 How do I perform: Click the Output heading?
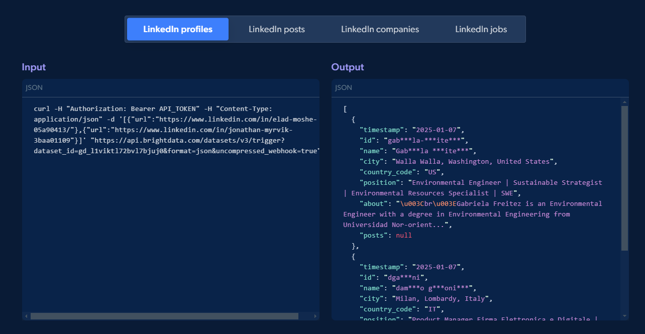click(x=348, y=67)
